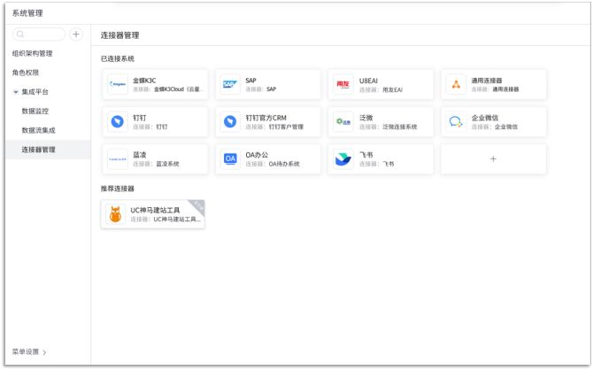Click the 用友 U8EAI connector icon
The width and height of the screenshot is (593, 370).
pyautogui.click(x=343, y=85)
